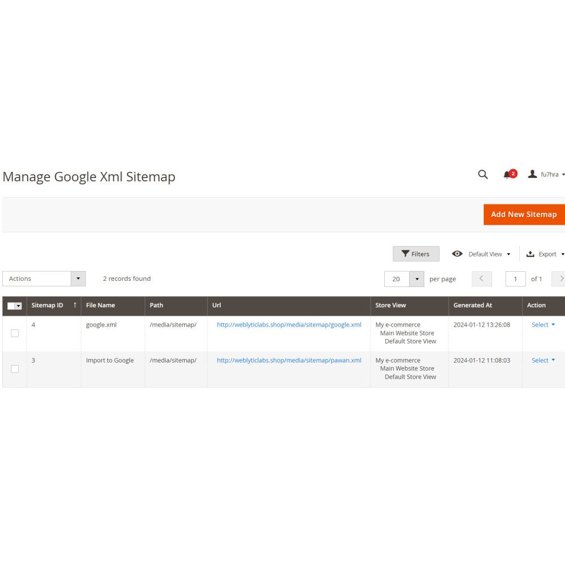Open the Select action for the Import to Google row
Screen dimensions: 565x565
click(543, 360)
